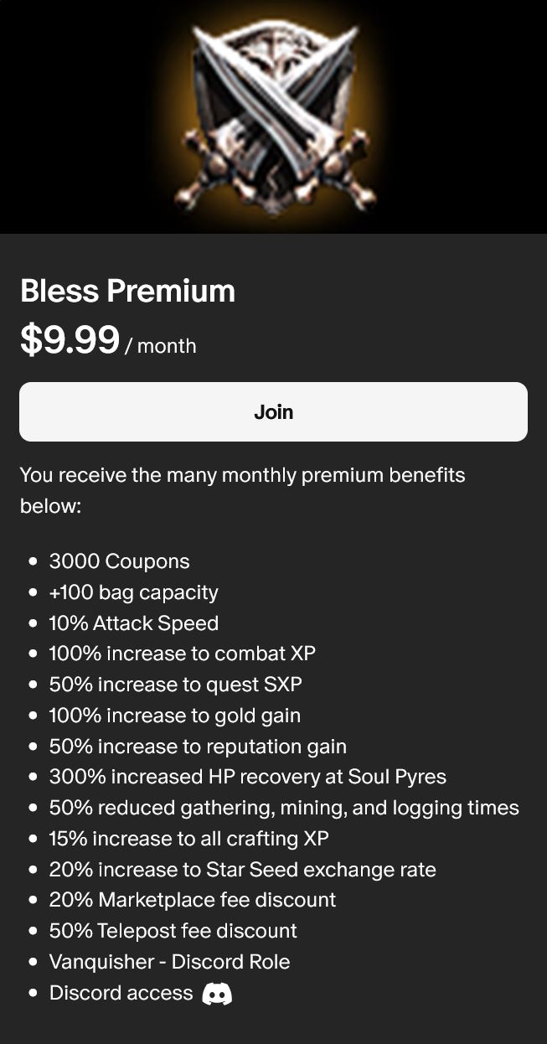This screenshot has height=1044, width=547.
Task: Select the Bless Premium title text
Action: tap(127, 291)
